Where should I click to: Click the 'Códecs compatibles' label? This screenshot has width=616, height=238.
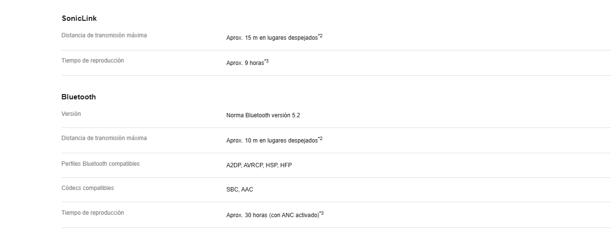[88, 188]
